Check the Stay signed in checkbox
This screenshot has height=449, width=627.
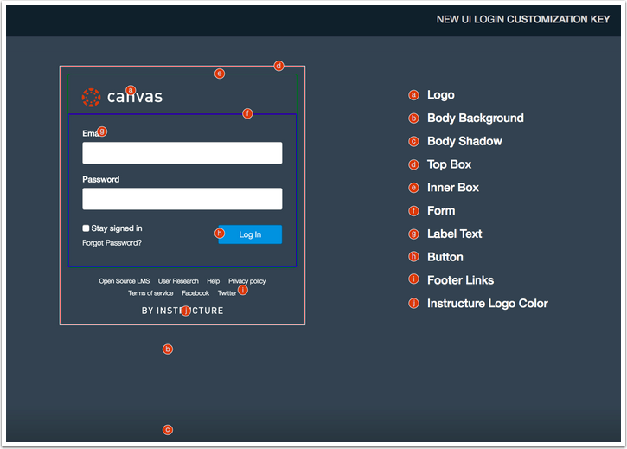tap(86, 228)
